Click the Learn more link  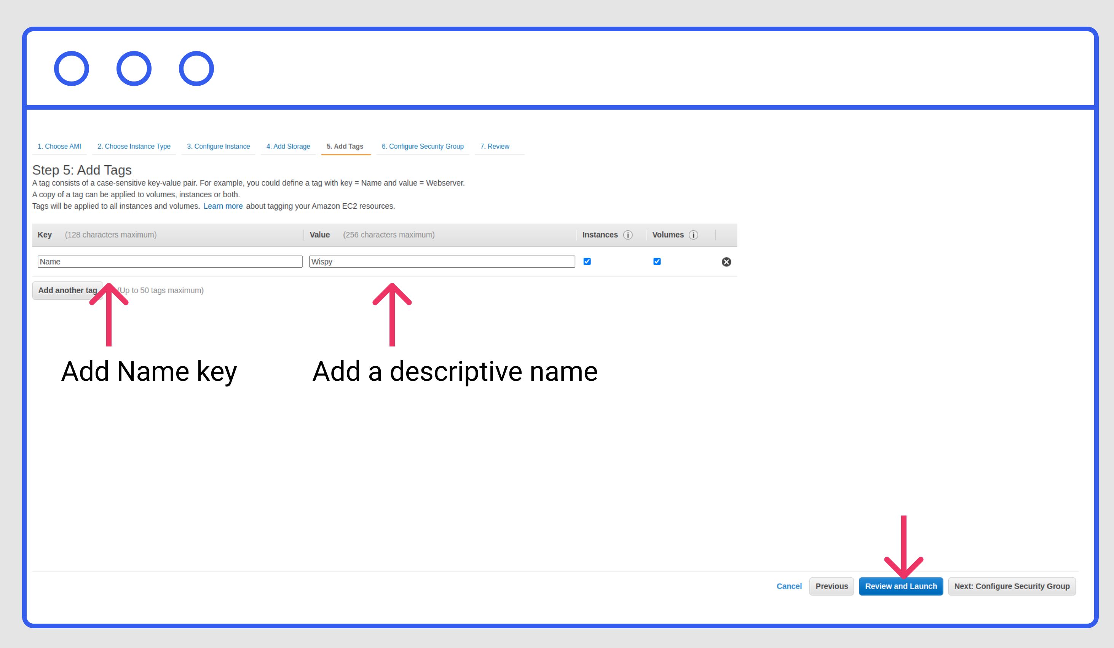coord(223,206)
